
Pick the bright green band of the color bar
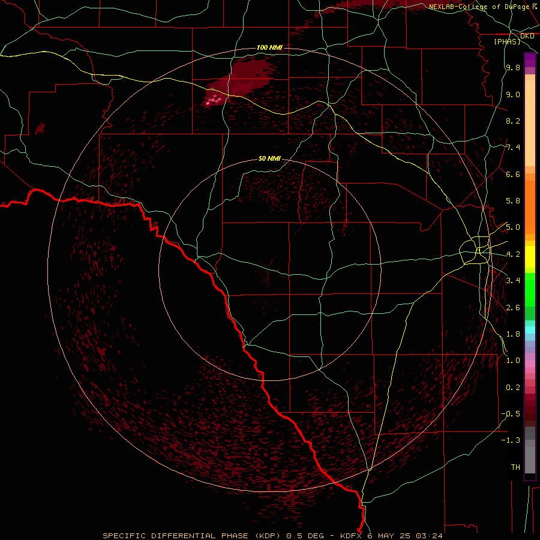[x=530, y=289]
